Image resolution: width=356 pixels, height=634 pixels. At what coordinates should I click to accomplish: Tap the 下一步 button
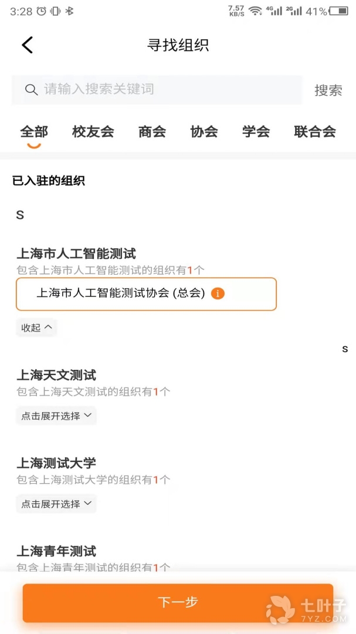click(x=178, y=602)
